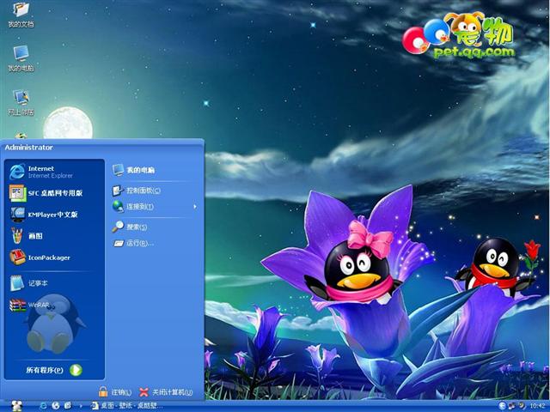This screenshot has height=412, width=550.
Task: Open Paint (画图) from Start menu
Action: [x=54, y=236]
